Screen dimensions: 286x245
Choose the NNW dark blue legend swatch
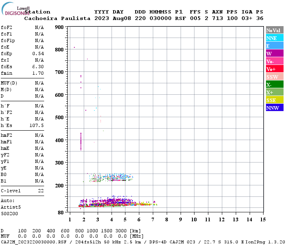pos(275,107)
